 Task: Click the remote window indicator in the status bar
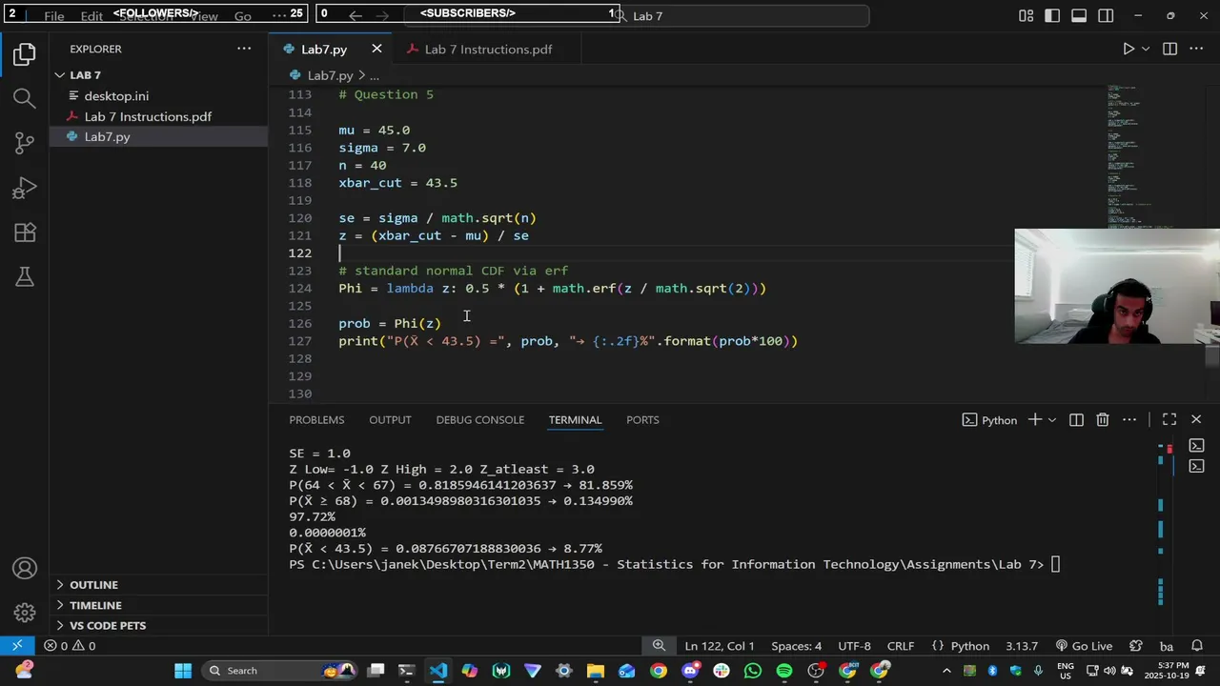click(17, 645)
